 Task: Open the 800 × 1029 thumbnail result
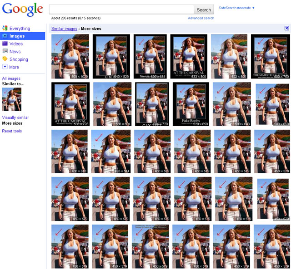click(70, 57)
